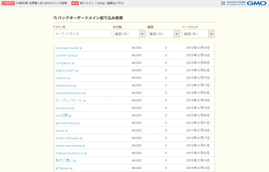The width and height of the screenshot is (269, 172).
Task: Open the eightyone81.jp domain link
Action: (67, 71)
